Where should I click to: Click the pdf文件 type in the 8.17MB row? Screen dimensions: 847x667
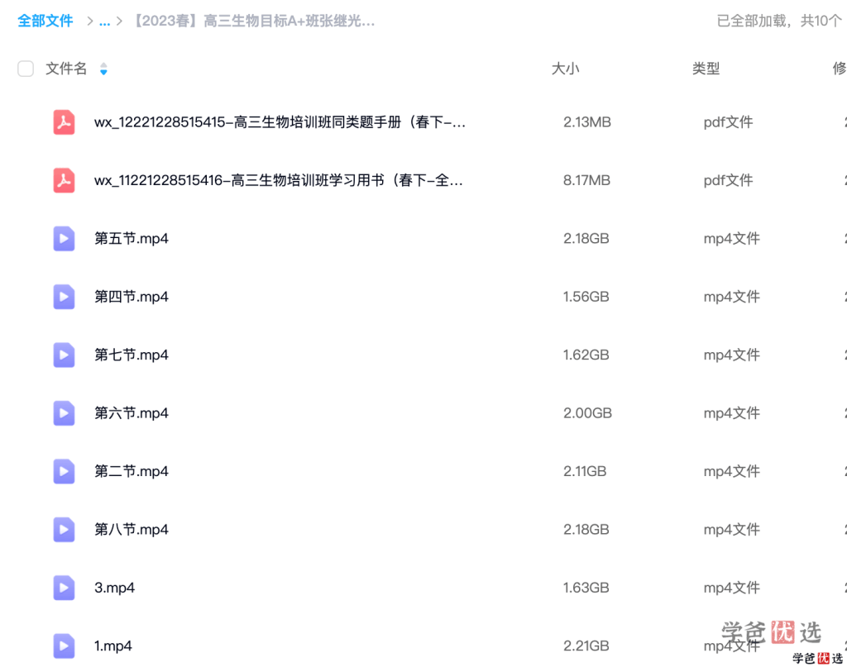pyautogui.click(x=728, y=180)
